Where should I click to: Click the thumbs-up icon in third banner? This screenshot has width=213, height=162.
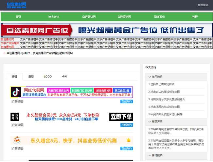(x=129, y=140)
